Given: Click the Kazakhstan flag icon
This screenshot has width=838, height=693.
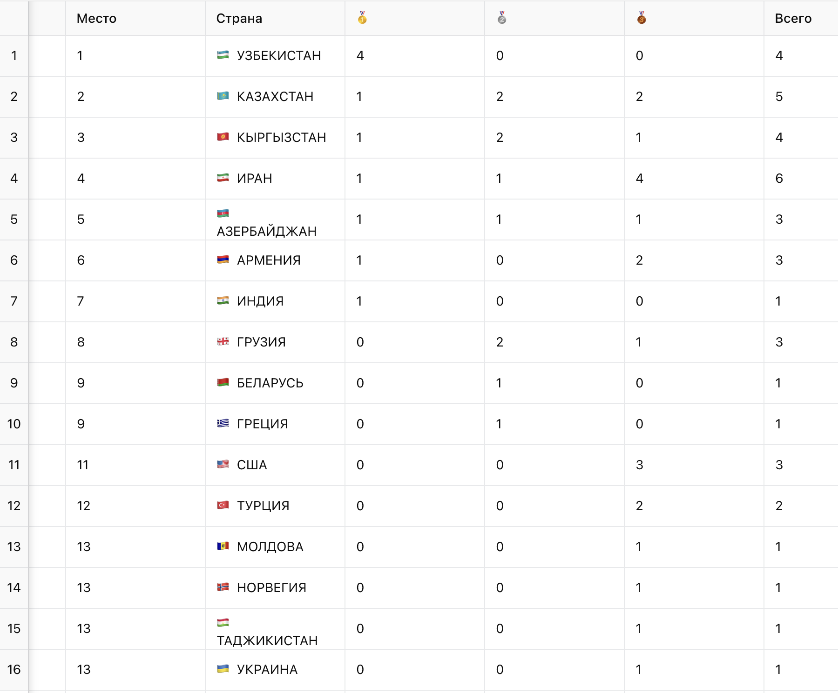Looking at the screenshot, I should point(223,96).
